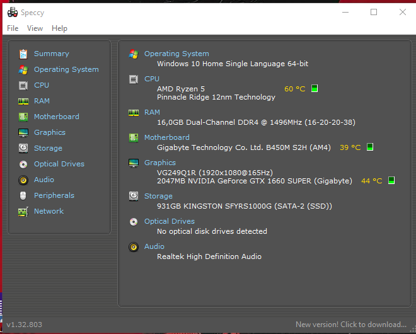
Task: Click the 60 °C CPU temperature value
Action: tap(295, 89)
